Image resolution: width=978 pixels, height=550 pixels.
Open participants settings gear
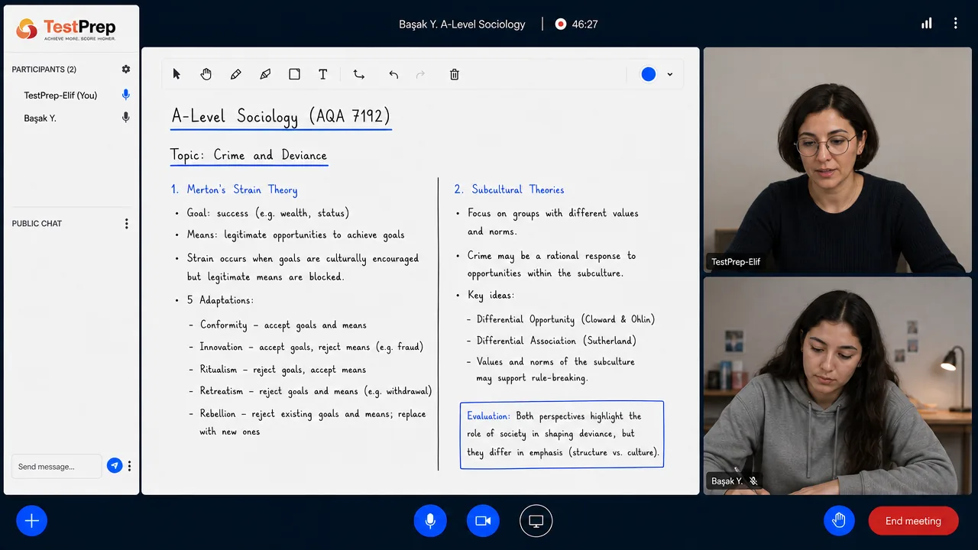tap(126, 69)
